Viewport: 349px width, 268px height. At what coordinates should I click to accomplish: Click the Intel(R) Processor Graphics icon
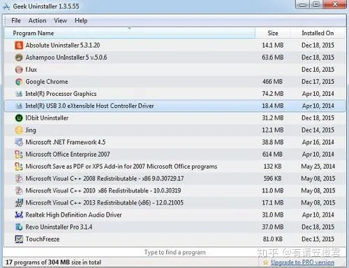(x=19, y=94)
